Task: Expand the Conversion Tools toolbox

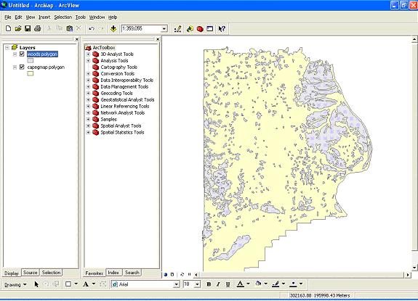Action: [x=88, y=74]
